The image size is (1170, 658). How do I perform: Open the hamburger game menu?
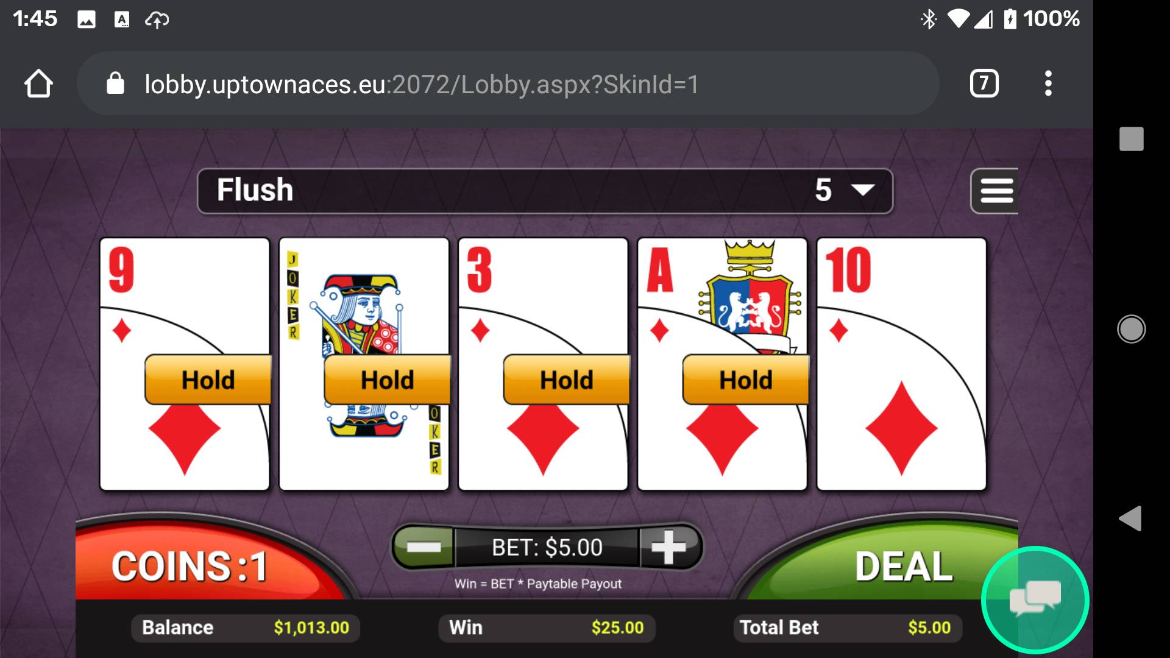click(995, 191)
